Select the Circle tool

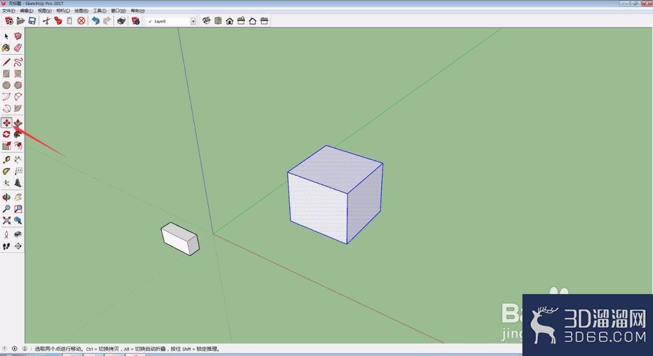click(7, 85)
